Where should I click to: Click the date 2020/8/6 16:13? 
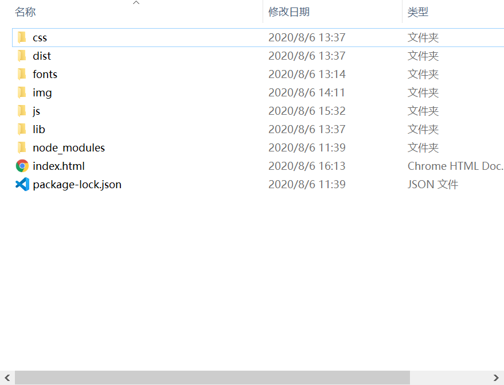pos(307,166)
